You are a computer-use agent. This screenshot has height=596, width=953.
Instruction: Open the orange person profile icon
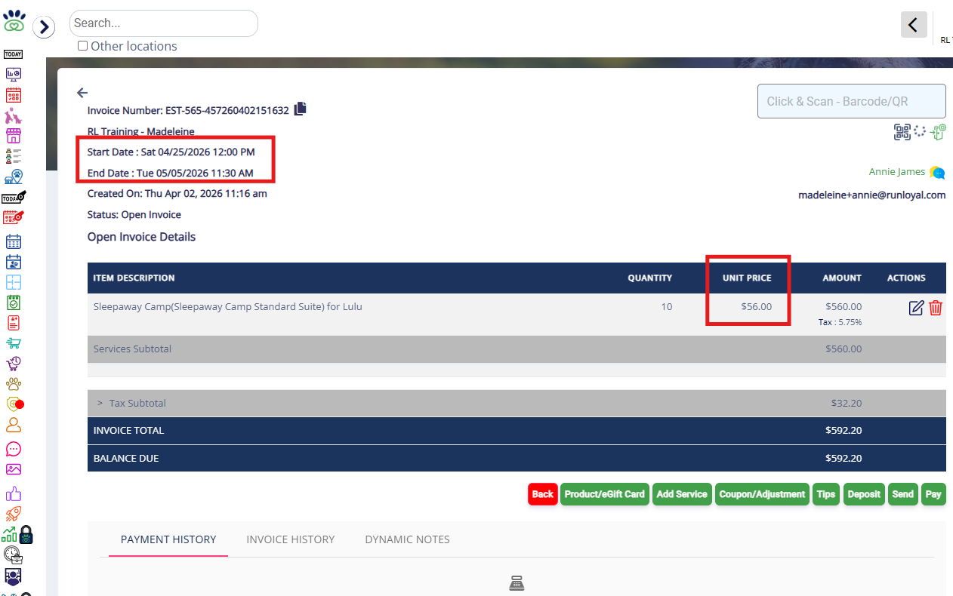(14, 425)
